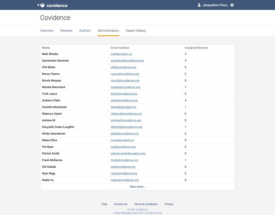Click andy@covidence.org email link

[x=124, y=101]
